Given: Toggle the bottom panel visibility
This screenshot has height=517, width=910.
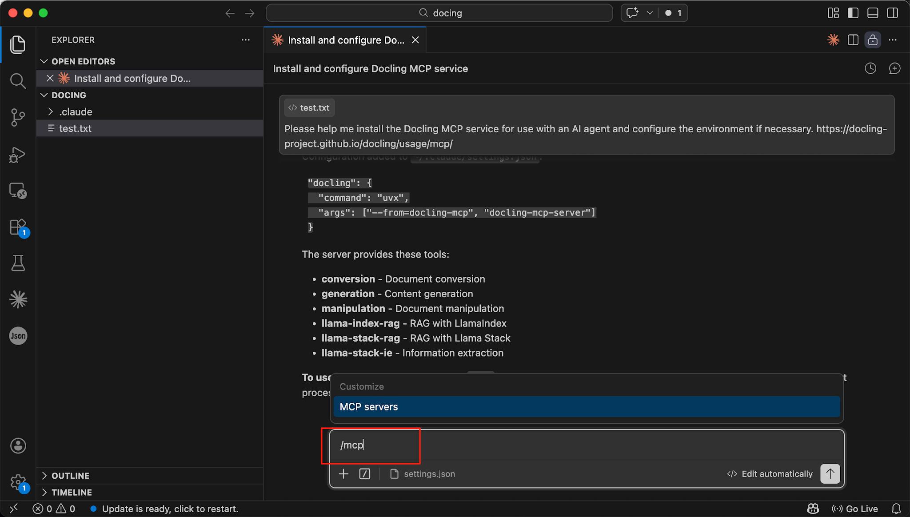Looking at the screenshot, I should (873, 13).
